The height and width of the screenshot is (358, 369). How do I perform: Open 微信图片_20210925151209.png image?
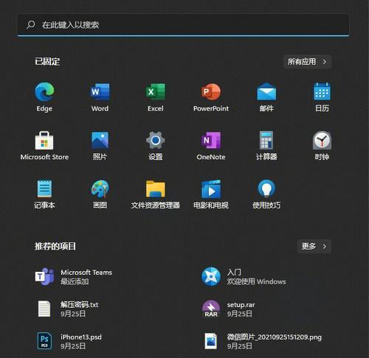tap(263, 341)
